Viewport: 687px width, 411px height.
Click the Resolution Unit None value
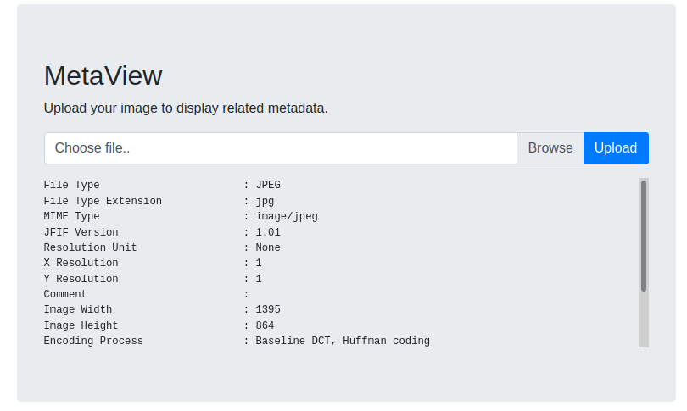point(268,247)
